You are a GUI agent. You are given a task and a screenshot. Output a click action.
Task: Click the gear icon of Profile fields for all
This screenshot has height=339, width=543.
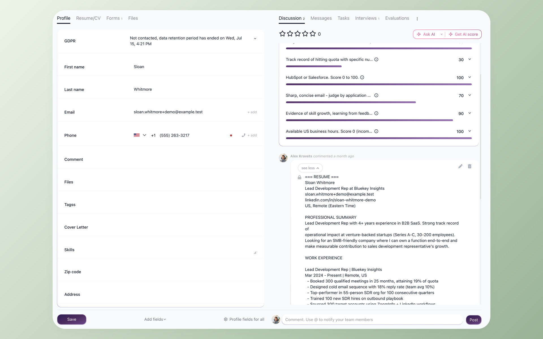[226, 320]
